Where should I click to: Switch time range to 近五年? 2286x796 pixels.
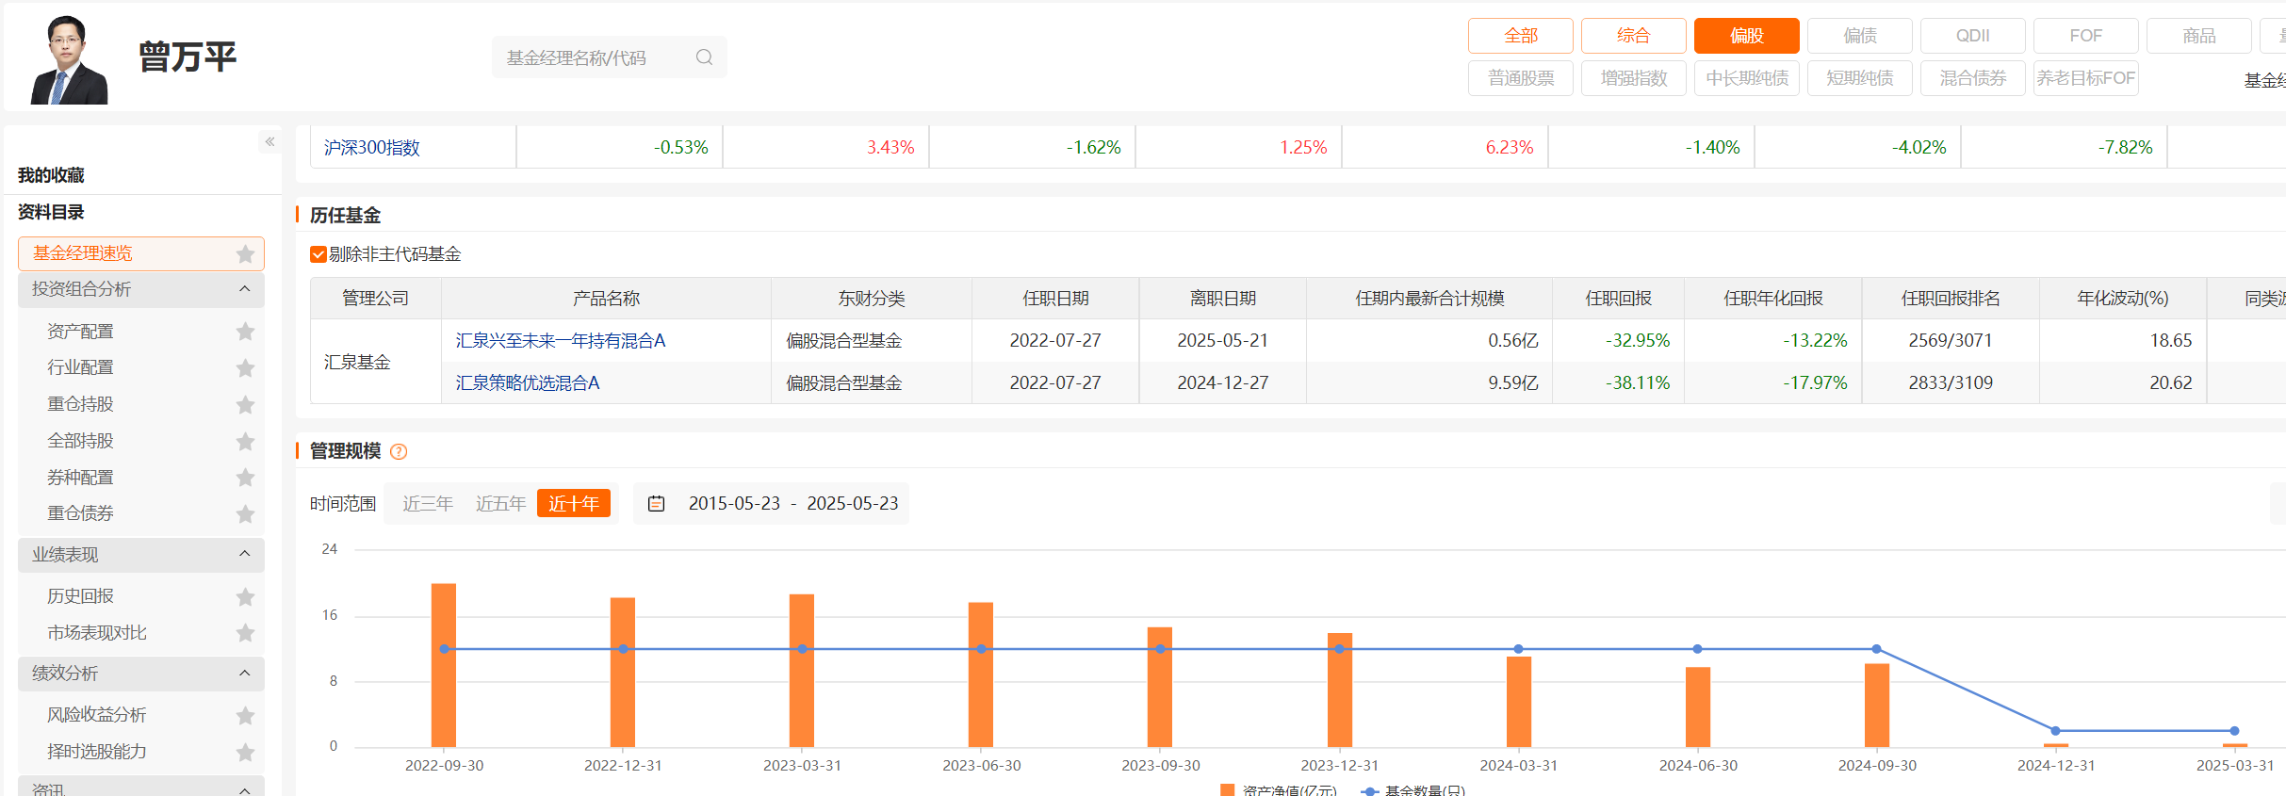pos(499,504)
